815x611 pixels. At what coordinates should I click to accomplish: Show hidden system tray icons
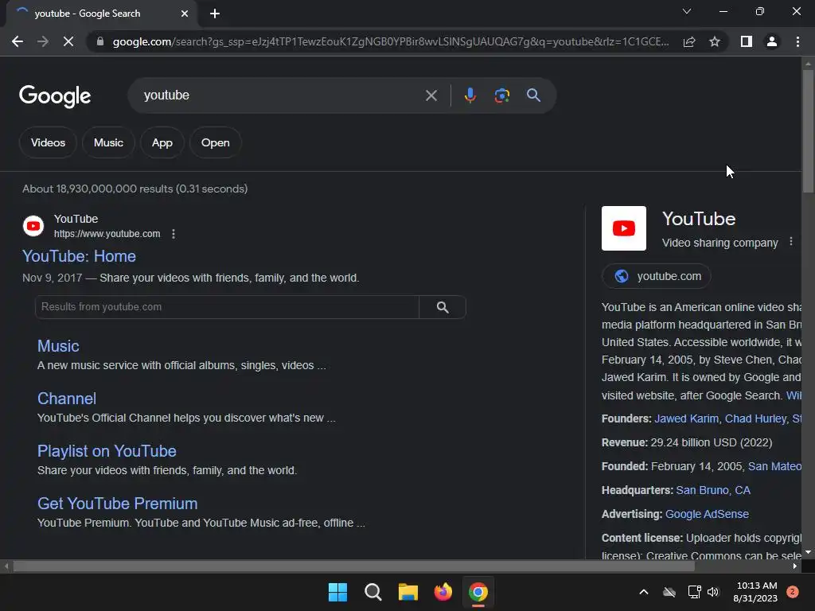(x=643, y=592)
